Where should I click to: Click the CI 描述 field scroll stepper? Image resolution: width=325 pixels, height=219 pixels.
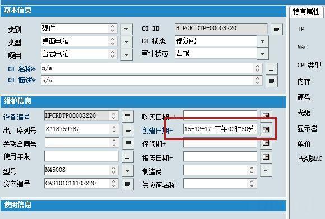click(257, 81)
